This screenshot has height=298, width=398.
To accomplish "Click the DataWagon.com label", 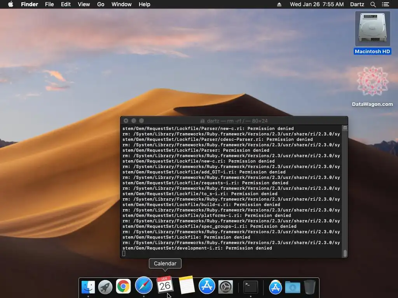I will coord(372,104).
